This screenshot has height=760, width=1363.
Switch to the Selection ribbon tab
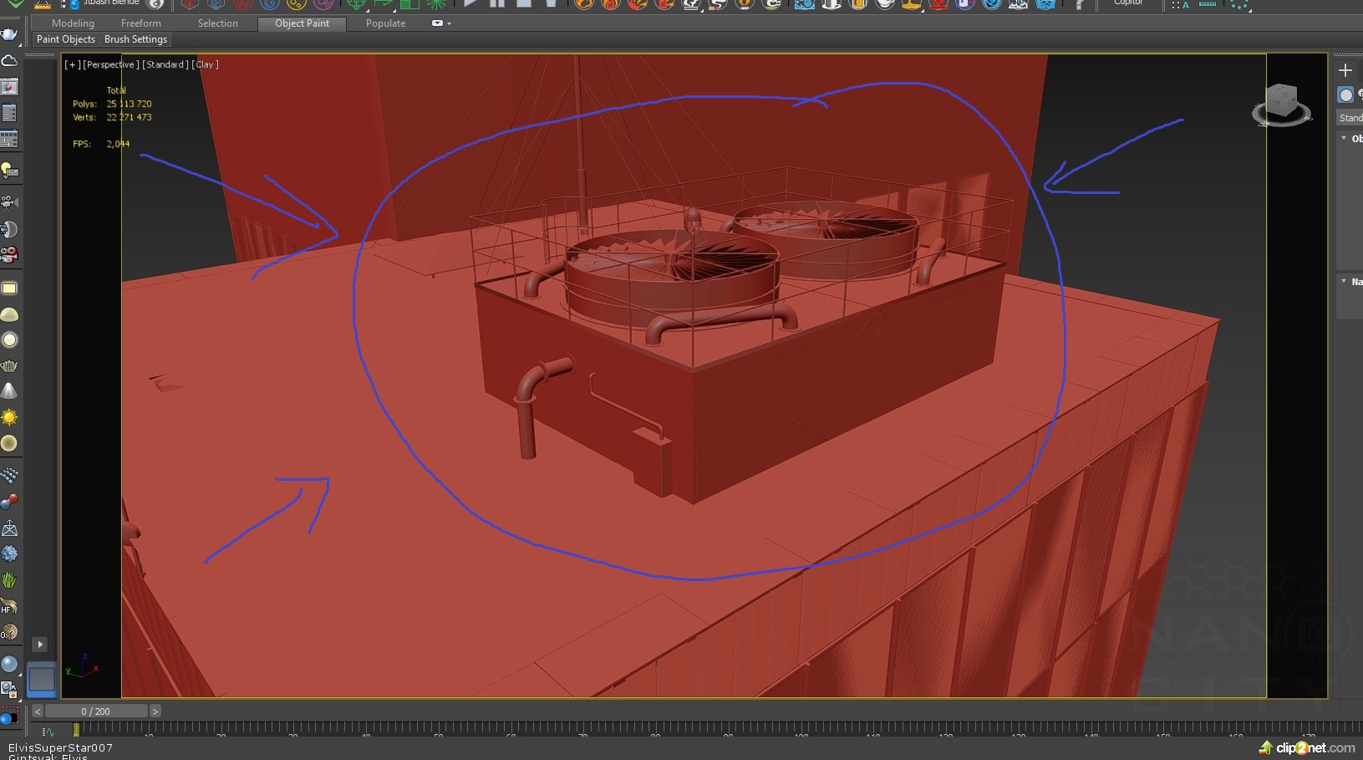point(218,23)
